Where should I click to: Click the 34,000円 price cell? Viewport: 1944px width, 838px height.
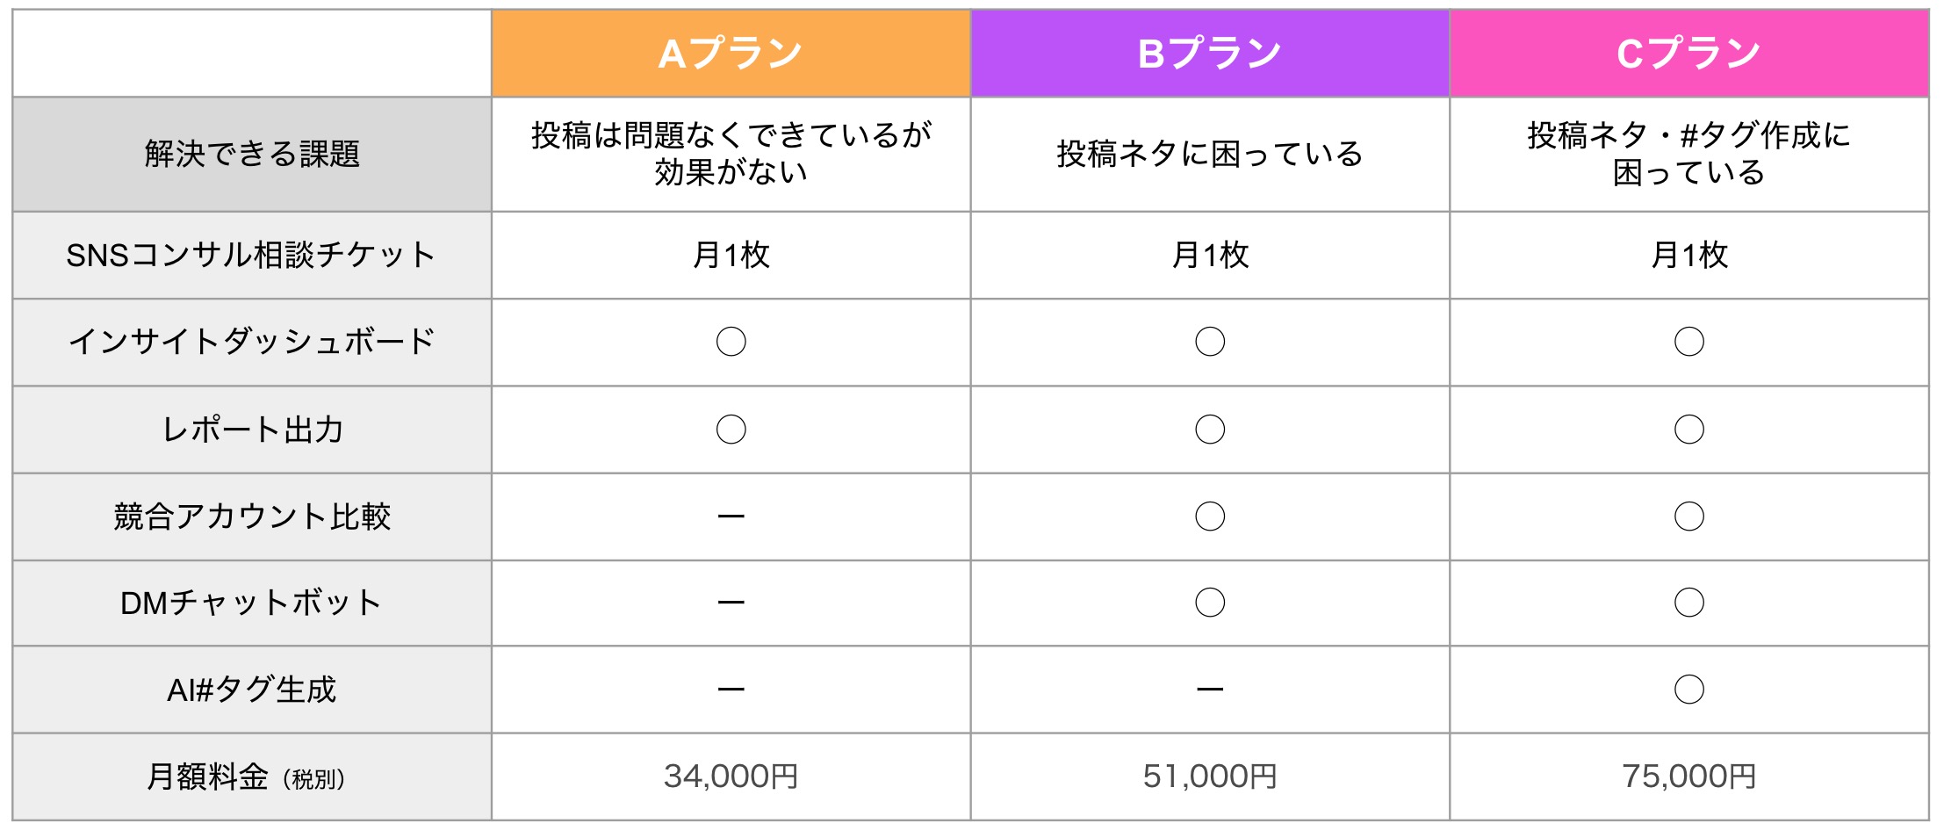731,777
